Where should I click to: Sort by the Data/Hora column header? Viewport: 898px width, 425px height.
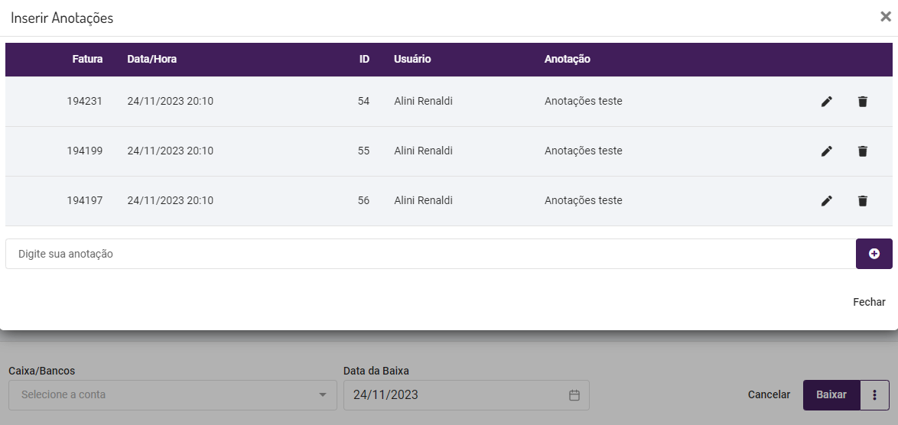pyautogui.click(x=151, y=59)
